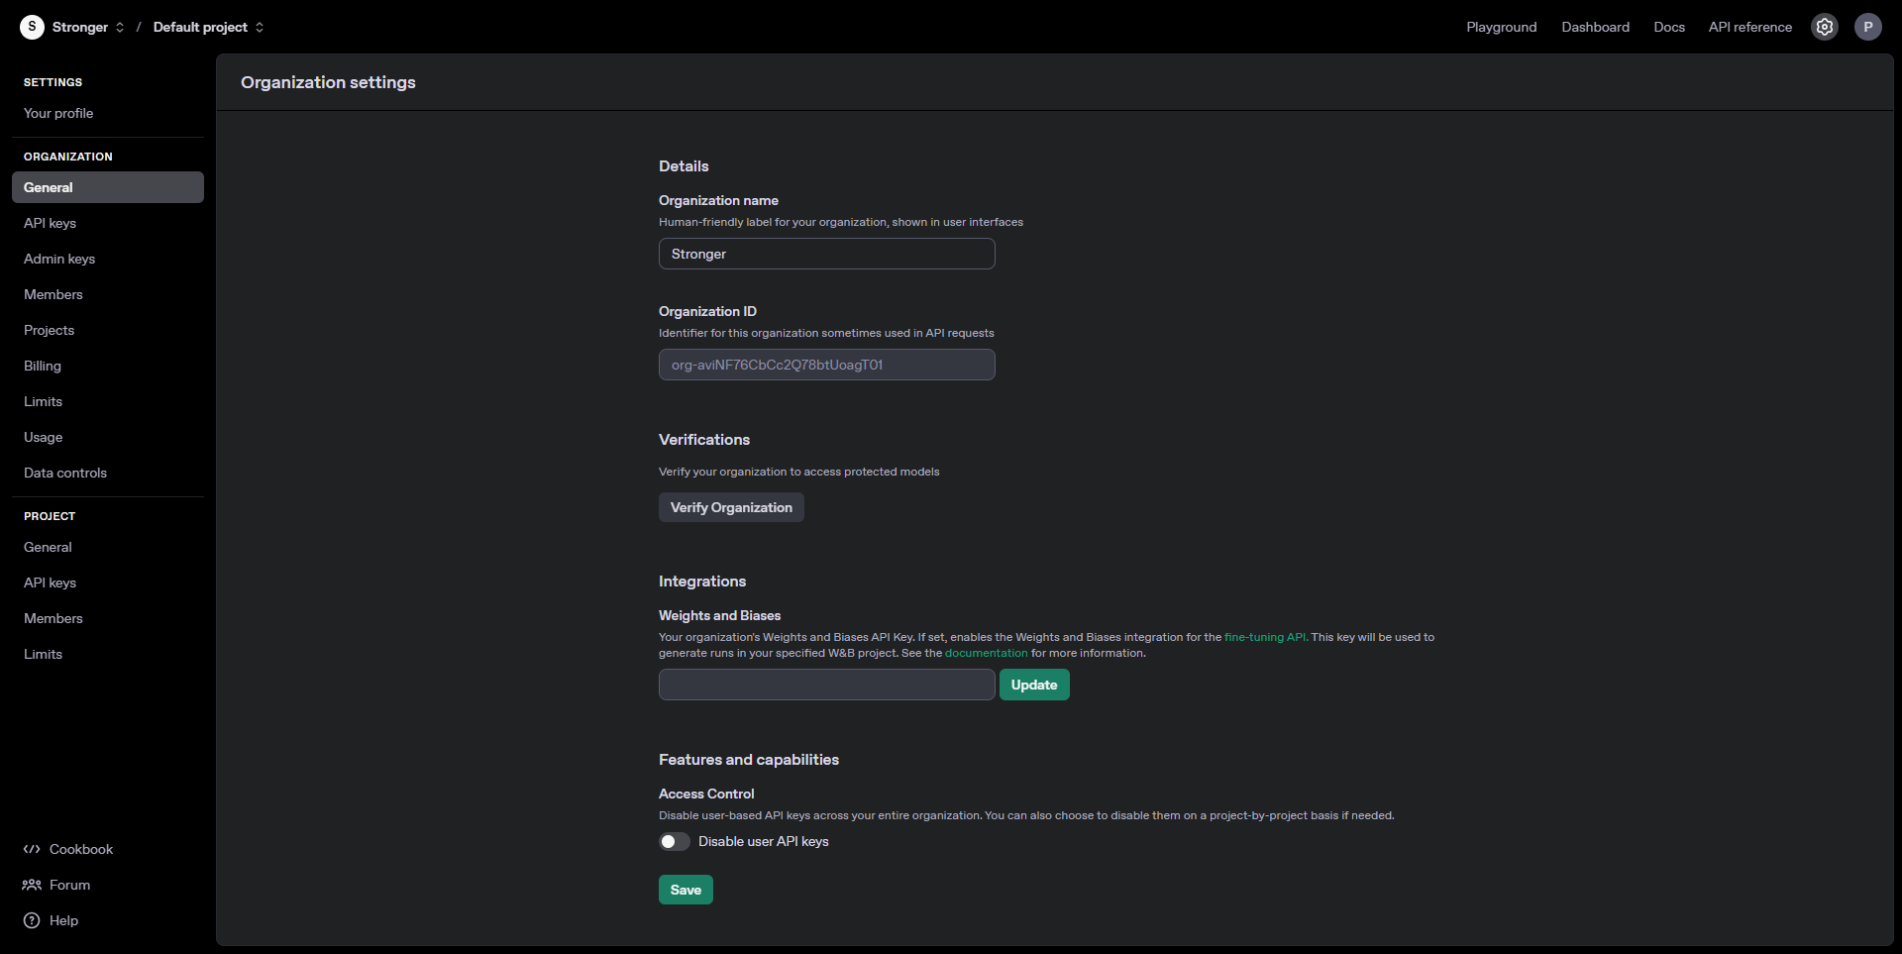Click the green Update button
The height and width of the screenshot is (954, 1902).
point(1033,685)
